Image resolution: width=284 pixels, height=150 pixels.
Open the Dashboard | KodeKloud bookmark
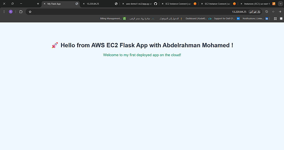pos(196,19)
